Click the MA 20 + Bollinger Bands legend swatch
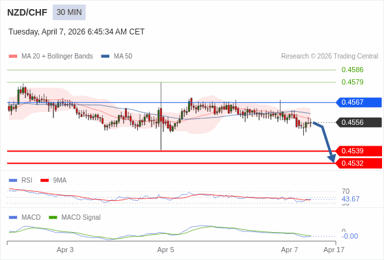Viewport: 384px width, 260px height. (13, 57)
